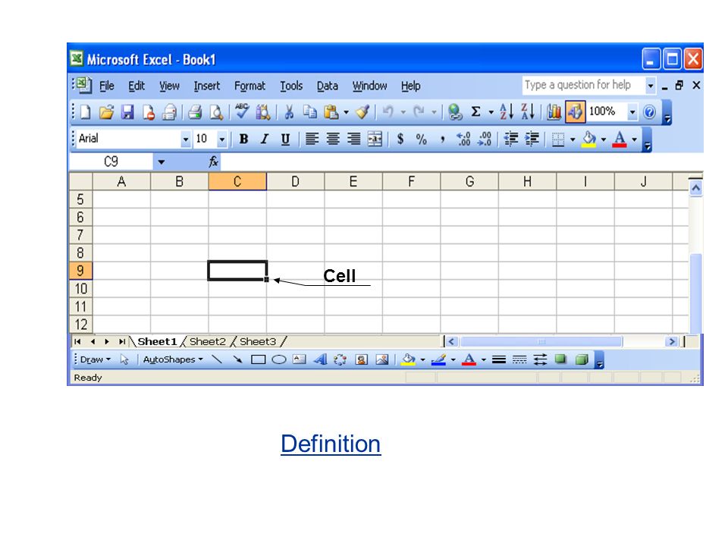Viewport: 728px width, 546px height.
Task: Expand the Paste options dropdown arrow
Action: tap(346, 112)
